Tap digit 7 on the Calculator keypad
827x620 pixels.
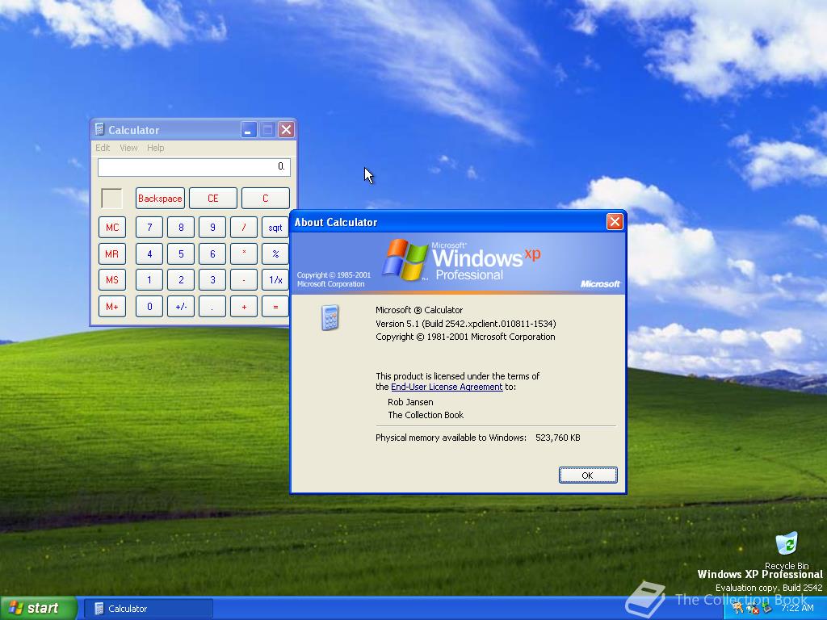coord(149,227)
